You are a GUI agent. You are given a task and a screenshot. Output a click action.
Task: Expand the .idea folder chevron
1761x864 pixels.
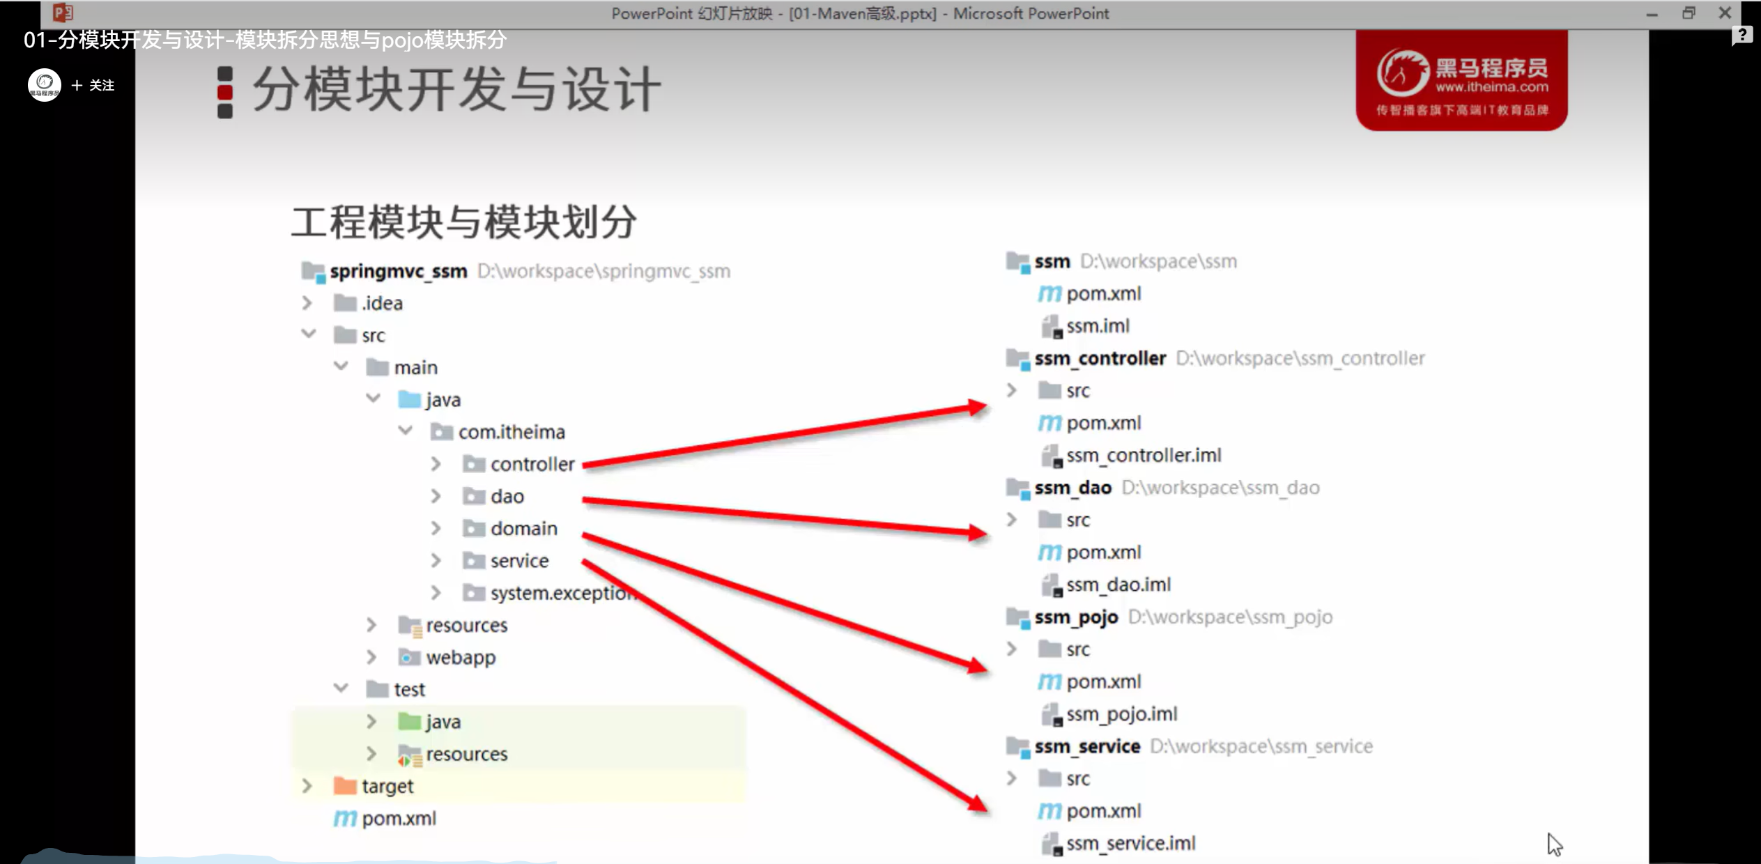click(x=307, y=303)
